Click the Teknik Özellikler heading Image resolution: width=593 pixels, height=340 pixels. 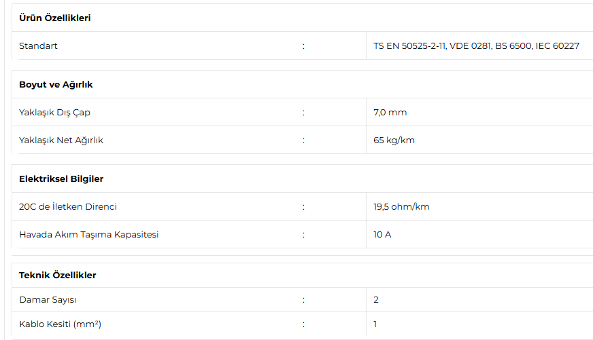58,275
